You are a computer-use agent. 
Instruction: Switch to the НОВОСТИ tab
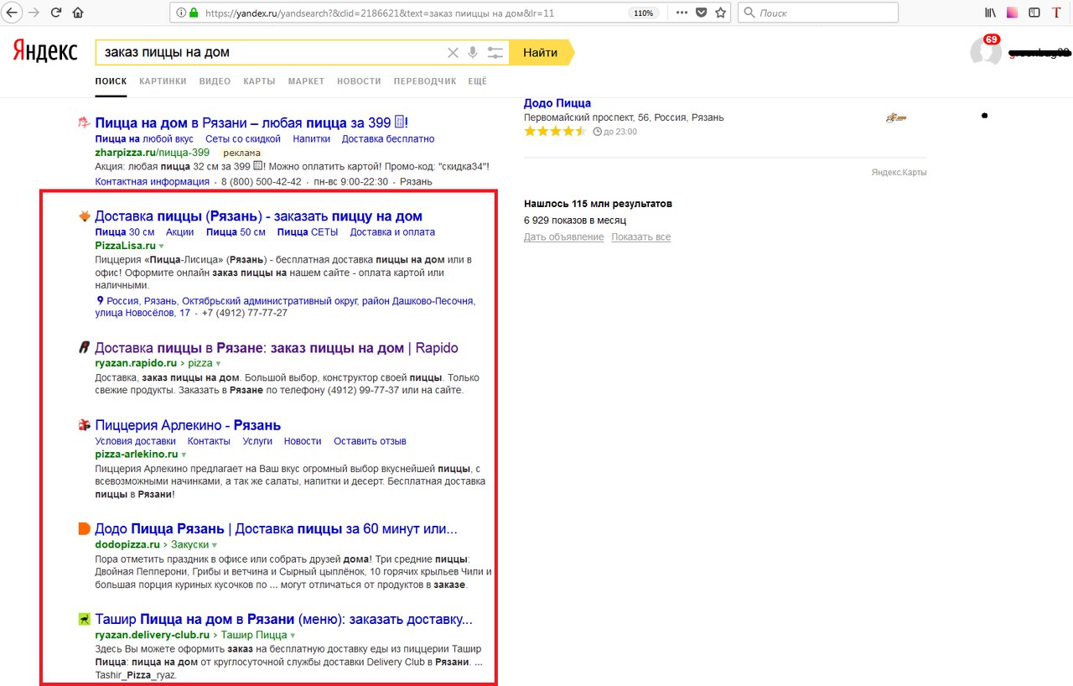point(359,81)
